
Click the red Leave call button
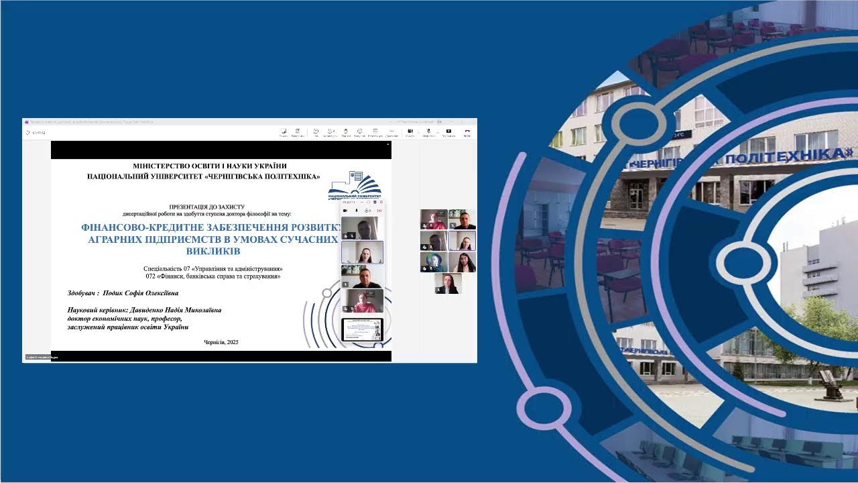[x=467, y=133]
